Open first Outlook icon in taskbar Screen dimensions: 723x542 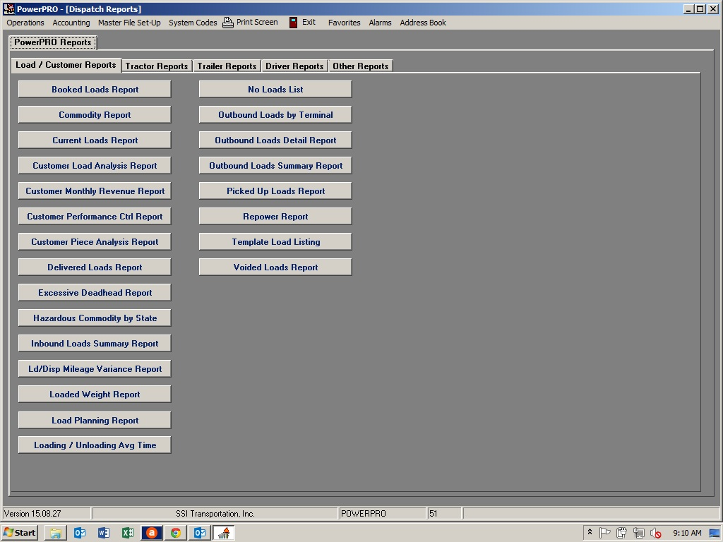tap(80, 533)
